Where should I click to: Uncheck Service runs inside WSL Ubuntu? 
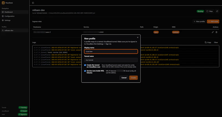click(x=85, y=71)
